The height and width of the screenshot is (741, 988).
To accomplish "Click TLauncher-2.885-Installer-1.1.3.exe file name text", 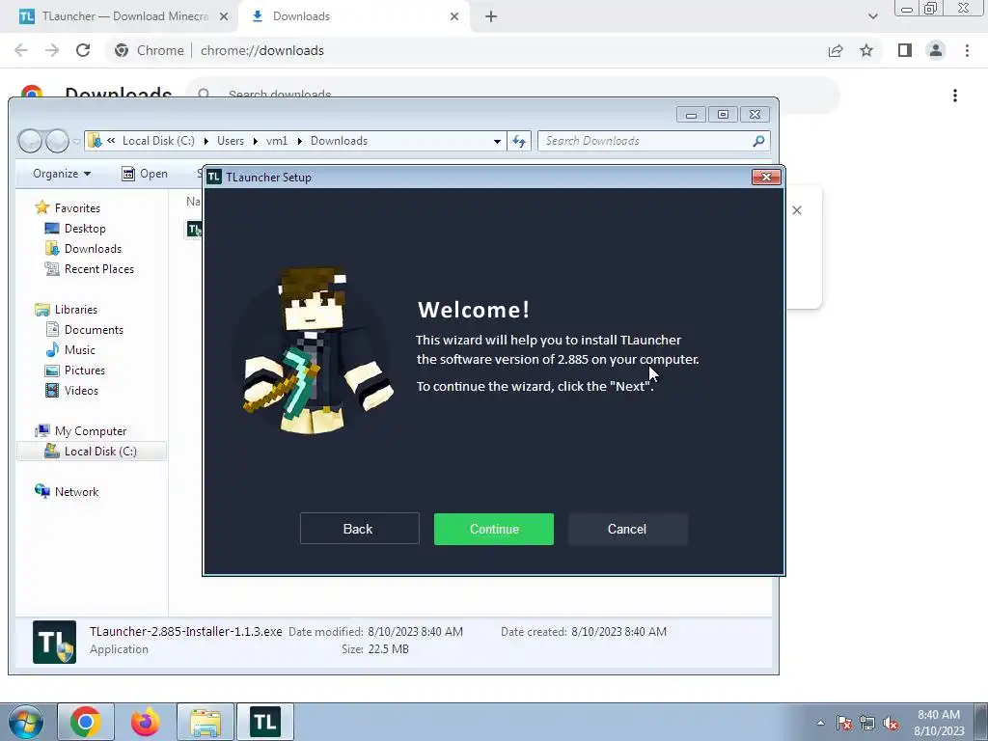I will 186,631.
